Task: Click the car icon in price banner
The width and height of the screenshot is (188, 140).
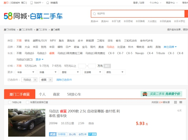Action: tap(145, 94)
